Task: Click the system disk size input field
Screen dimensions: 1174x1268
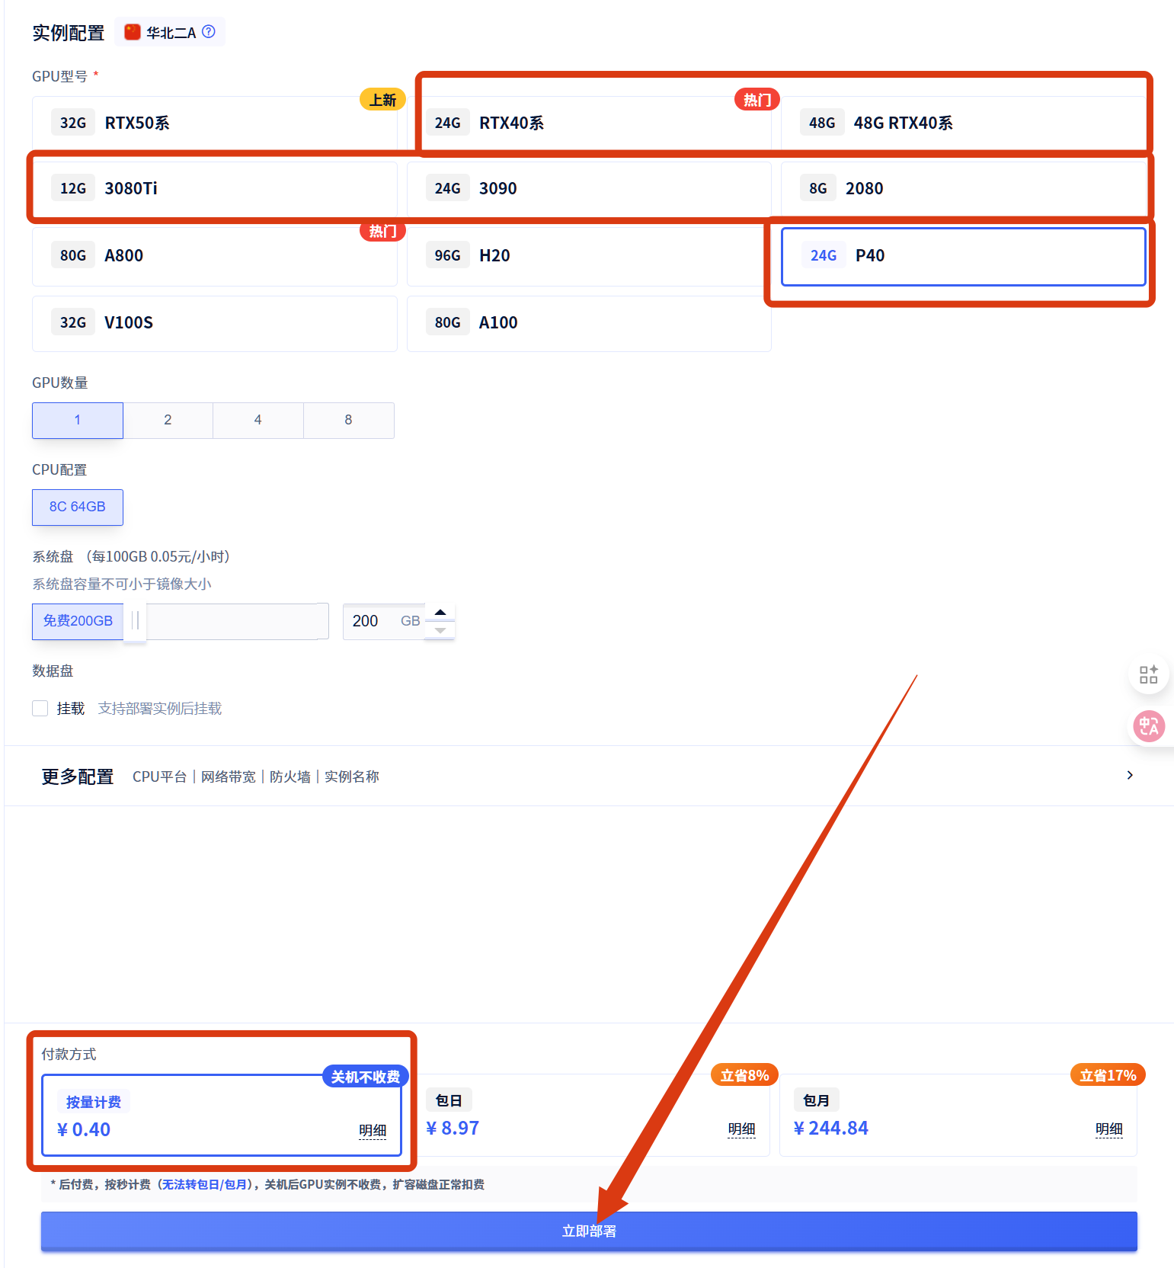Action: point(383,621)
